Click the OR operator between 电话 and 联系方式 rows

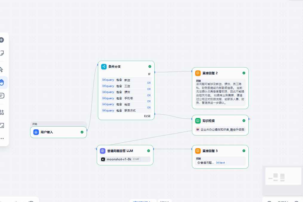[x=149, y=108]
